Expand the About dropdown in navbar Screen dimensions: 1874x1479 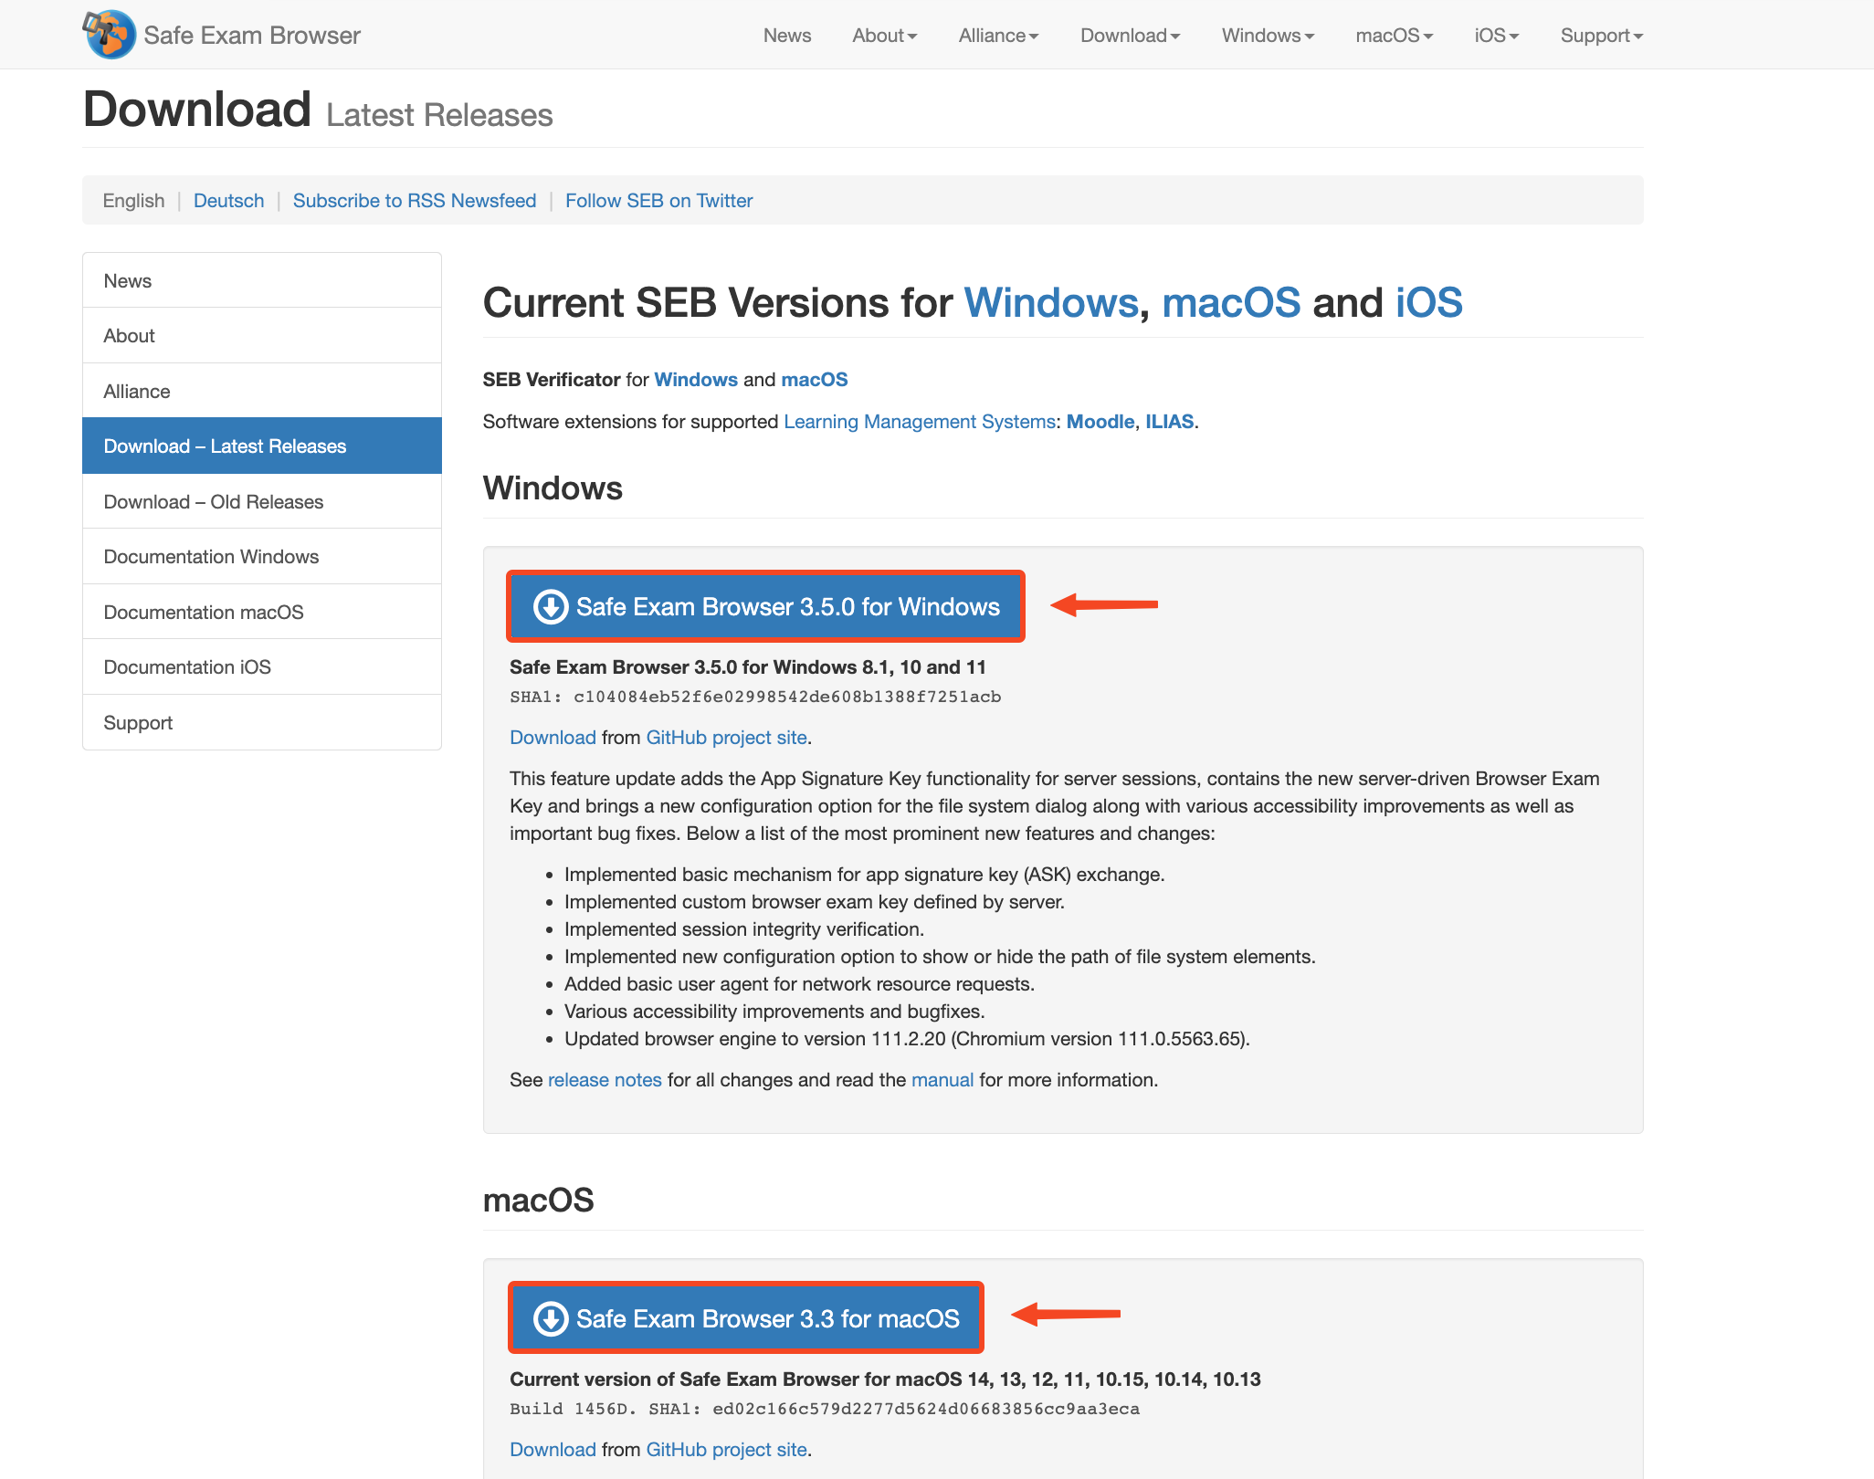[884, 35]
